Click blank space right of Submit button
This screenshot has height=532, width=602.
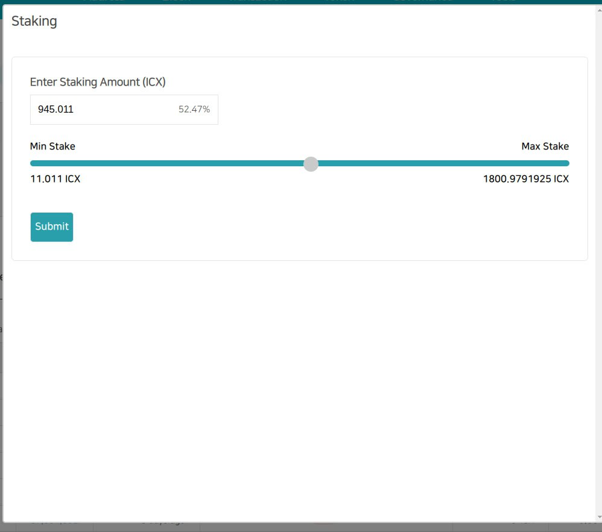click(x=302, y=227)
